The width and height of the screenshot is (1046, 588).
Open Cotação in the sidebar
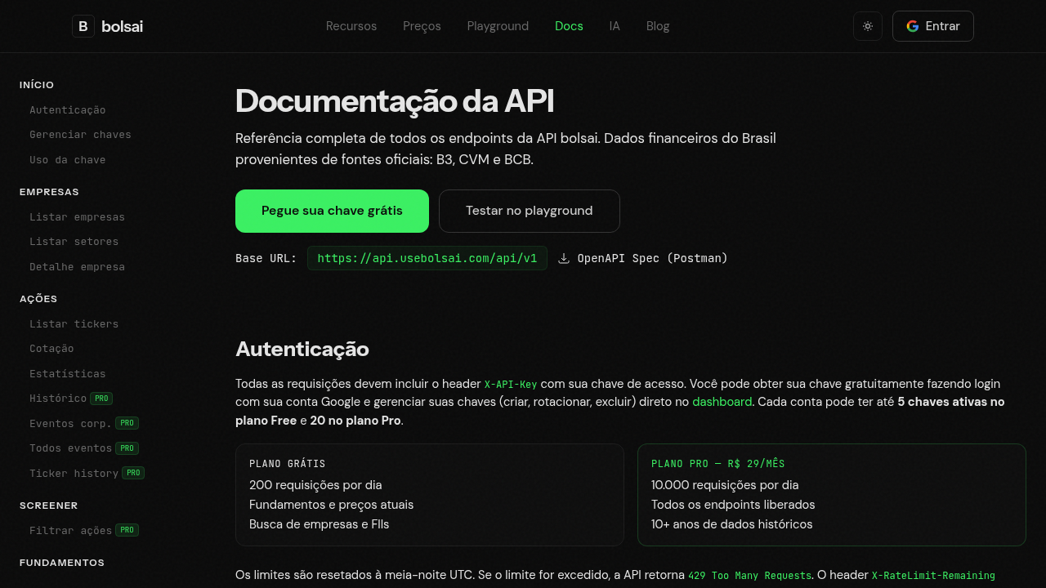click(x=51, y=349)
